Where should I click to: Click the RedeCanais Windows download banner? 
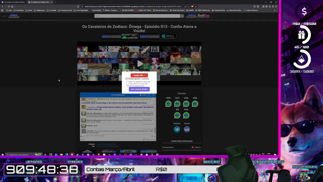[x=158, y=36]
